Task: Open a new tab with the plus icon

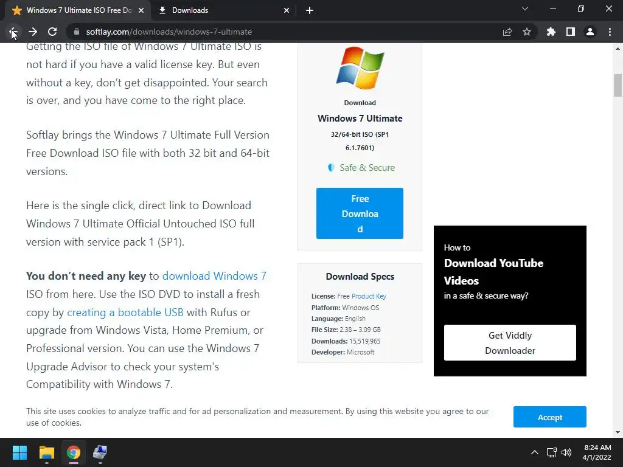Action: (310, 10)
